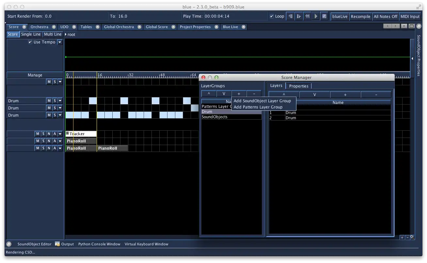Click the maximize editor window icon
427x263 pixels.
coord(412,26)
